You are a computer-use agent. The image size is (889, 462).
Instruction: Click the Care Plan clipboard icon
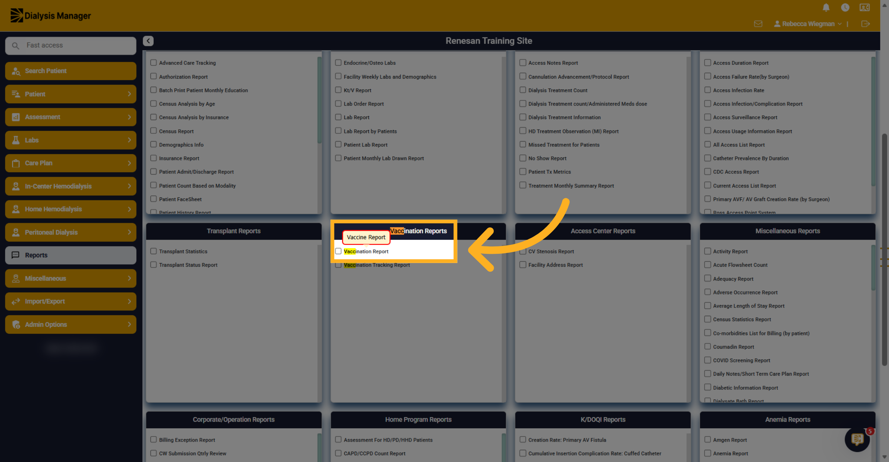(x=16, y=163)
